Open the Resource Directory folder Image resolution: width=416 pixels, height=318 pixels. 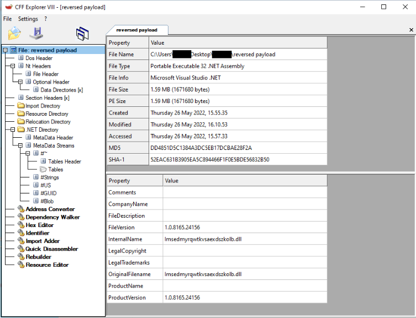tap(47, 114)
